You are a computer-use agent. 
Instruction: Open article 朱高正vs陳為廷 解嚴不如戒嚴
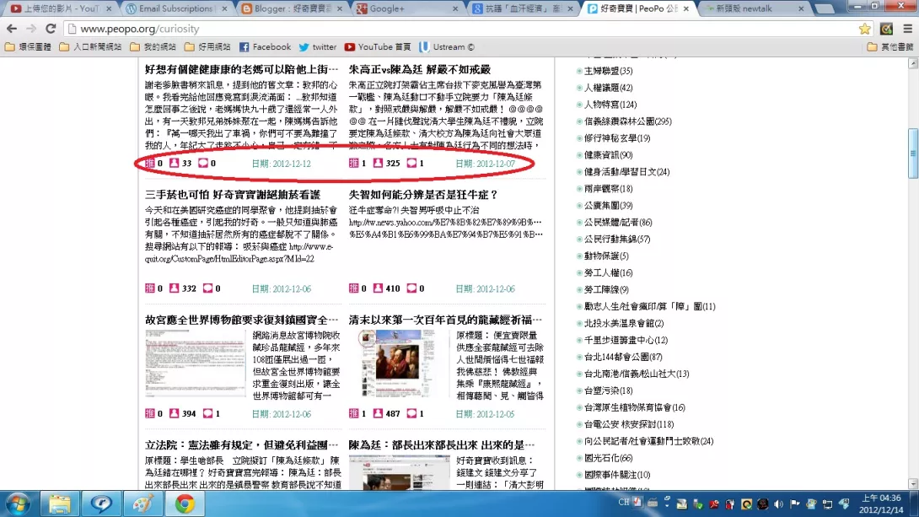click(420, 69)
